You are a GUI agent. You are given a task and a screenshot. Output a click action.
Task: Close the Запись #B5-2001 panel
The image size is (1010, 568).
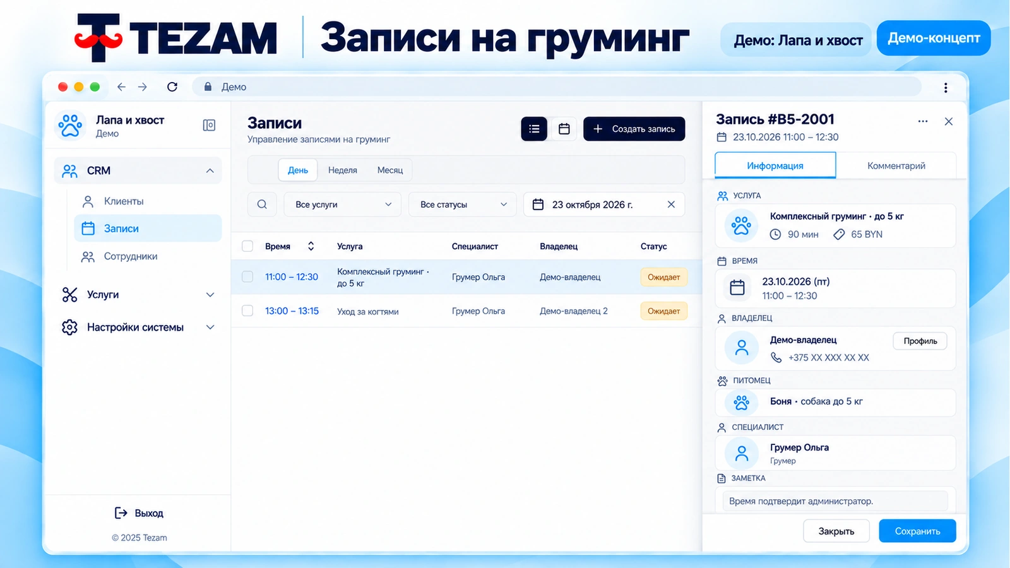coord(948,121)
